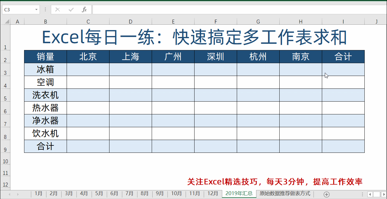Switch to the 9月 sheet tab
This screenshot has width=387, height=199.
click(x=160, y=194)
